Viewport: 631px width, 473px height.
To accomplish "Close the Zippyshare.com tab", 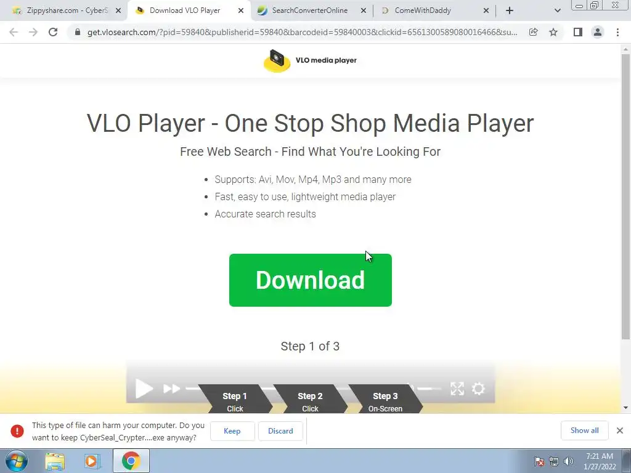I will coord(118,11).
